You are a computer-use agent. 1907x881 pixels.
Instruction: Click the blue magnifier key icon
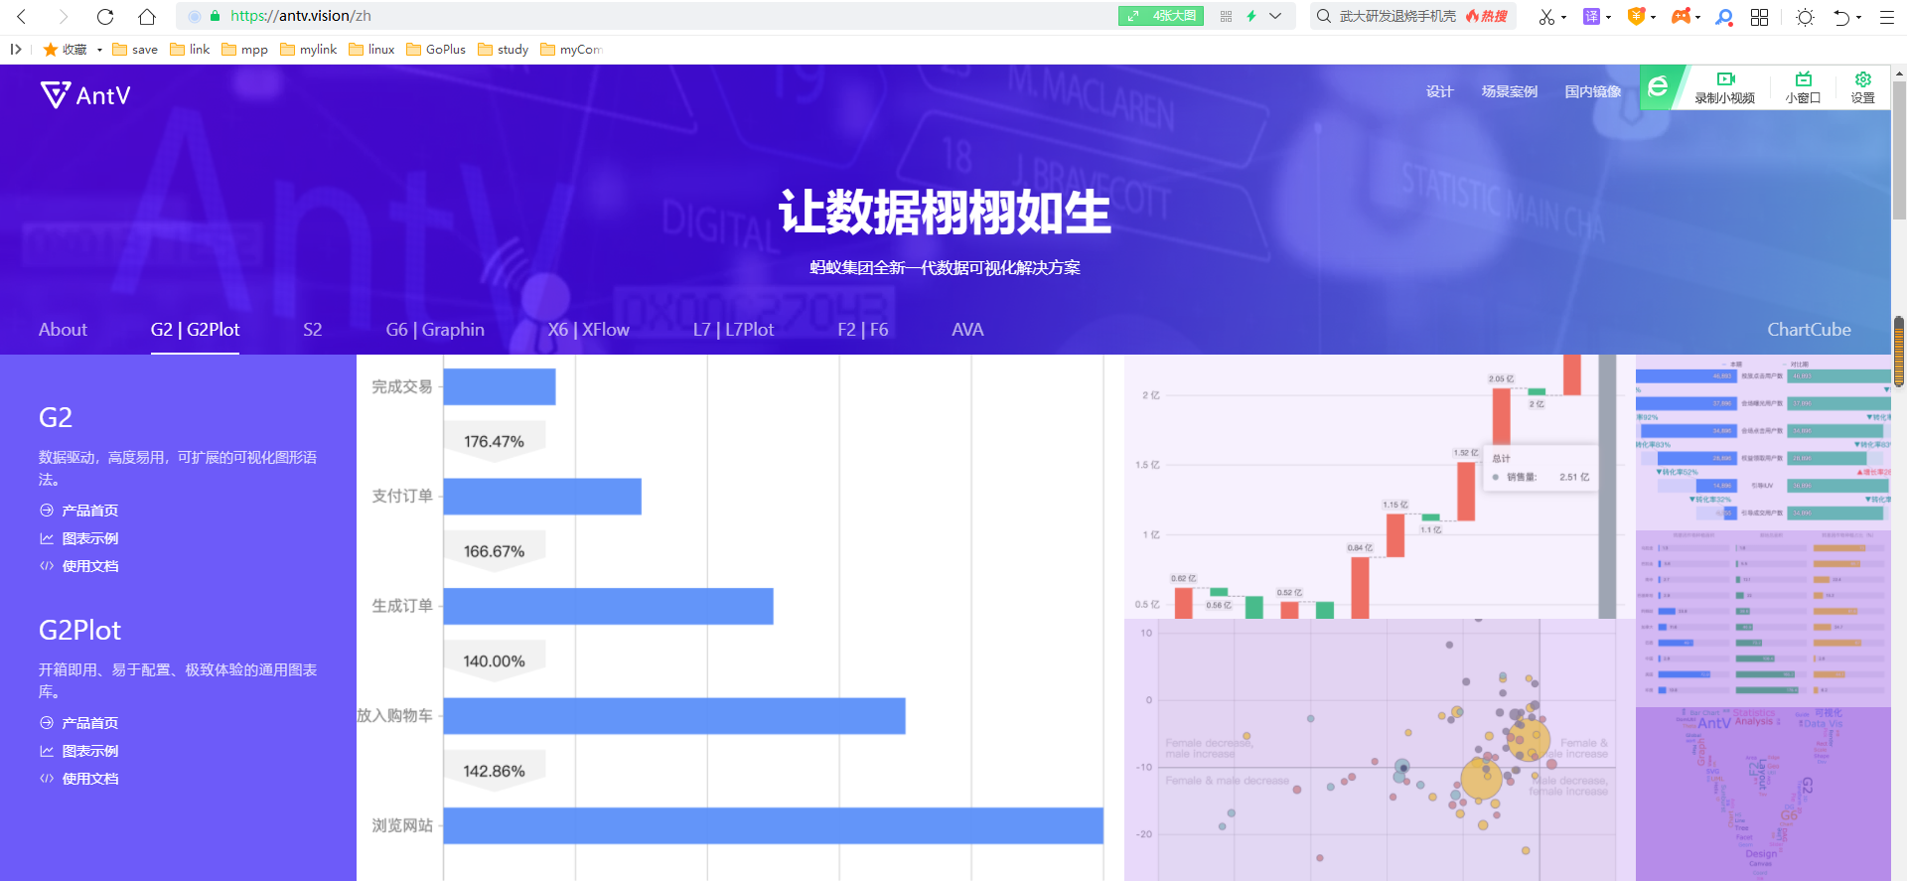pyautogui.click(x=1724, y=17)
